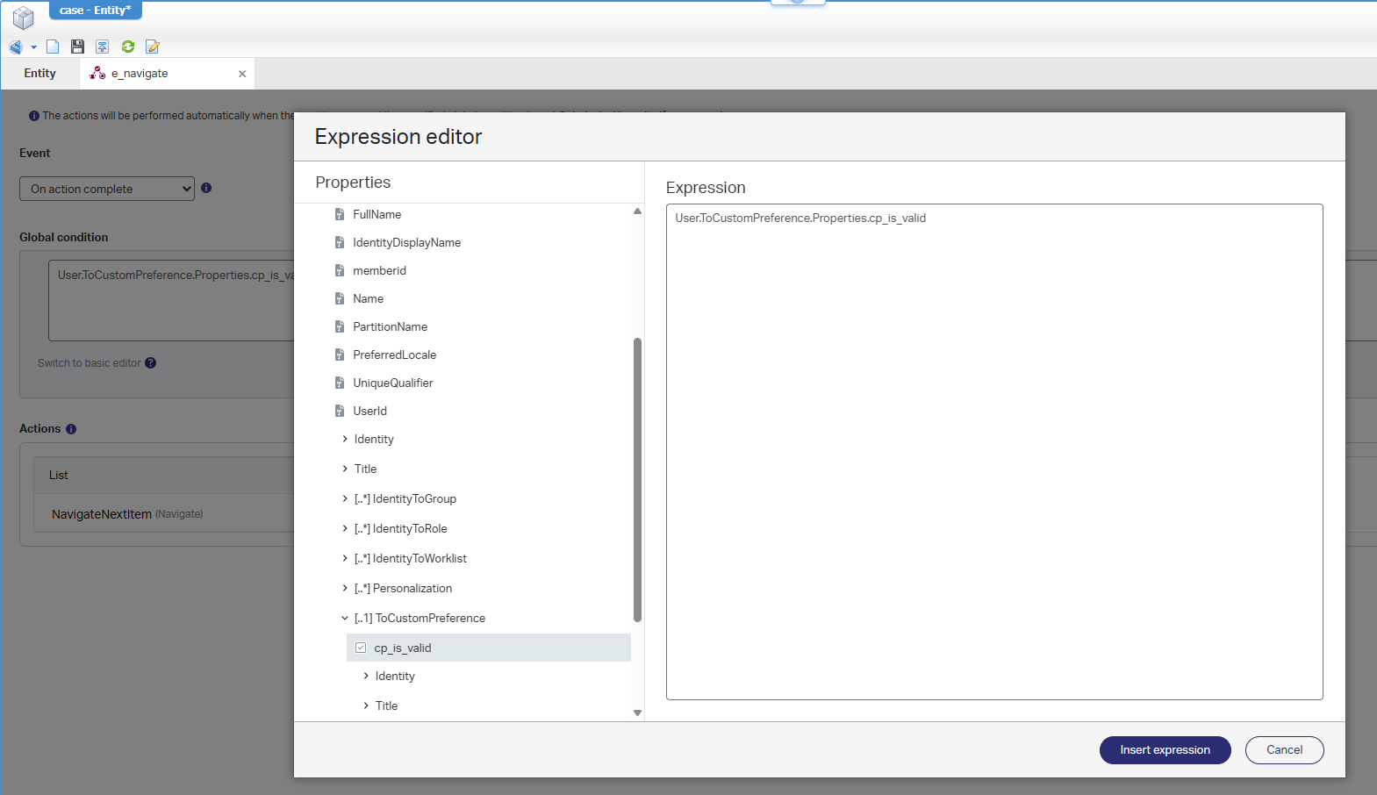Switch to the Entity tab
The image size is (1377, 795).
coord(39,74)
